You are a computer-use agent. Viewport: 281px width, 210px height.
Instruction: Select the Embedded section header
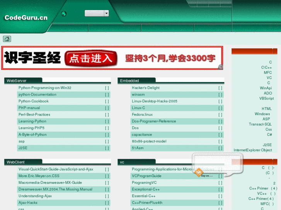coord(129,81)
